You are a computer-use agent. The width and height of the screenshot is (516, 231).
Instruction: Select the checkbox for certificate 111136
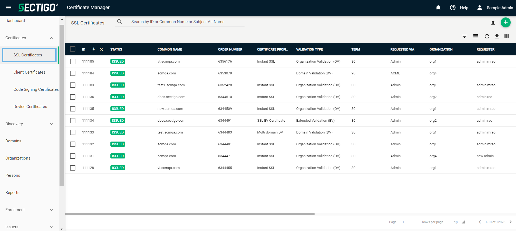pyautogui.click(x=73, y=97)
